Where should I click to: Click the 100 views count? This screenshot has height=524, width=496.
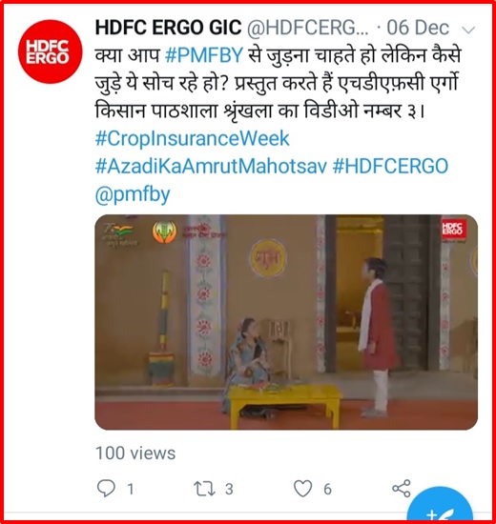click(135, 453)
